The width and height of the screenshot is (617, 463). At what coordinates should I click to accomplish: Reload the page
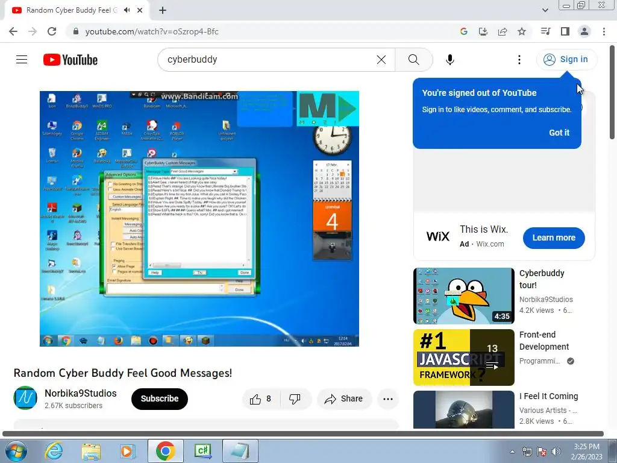52,31
